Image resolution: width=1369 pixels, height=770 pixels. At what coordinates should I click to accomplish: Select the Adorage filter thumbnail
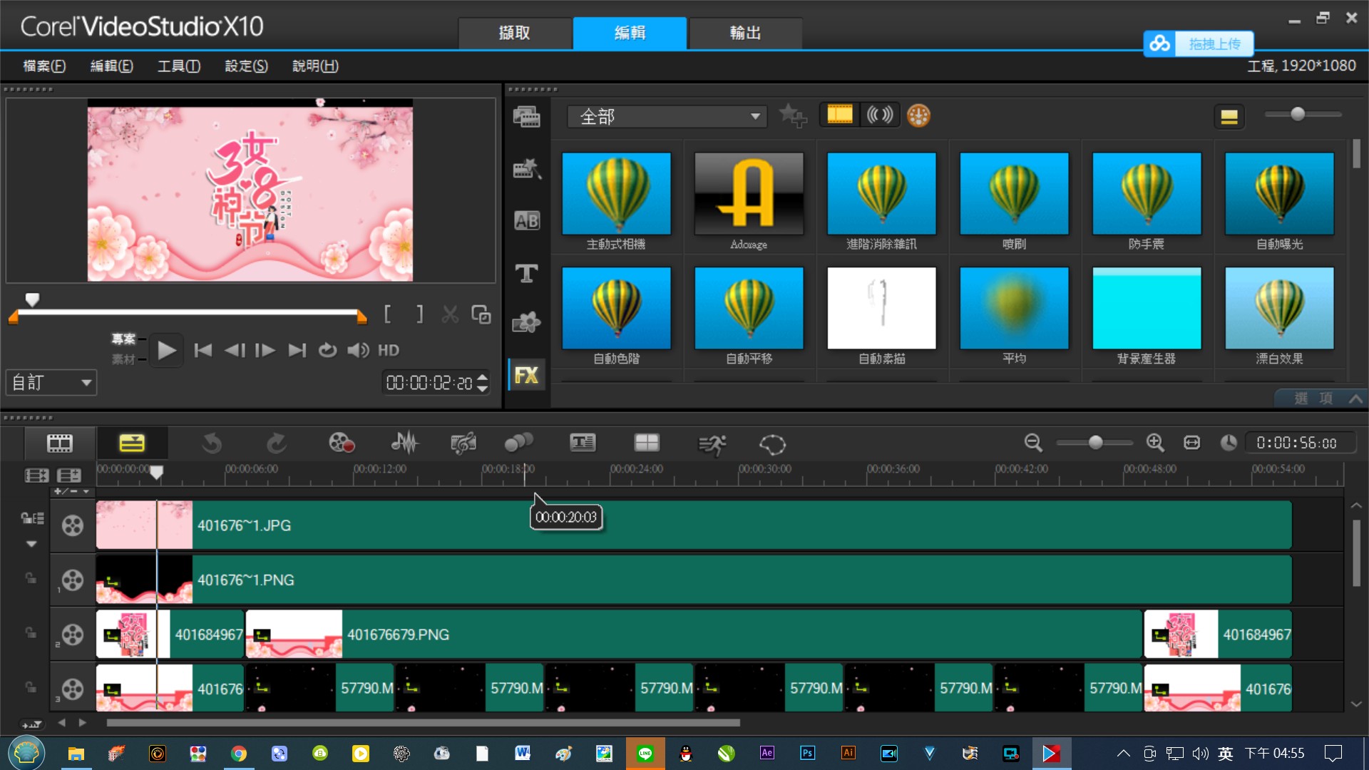(749, 194)
